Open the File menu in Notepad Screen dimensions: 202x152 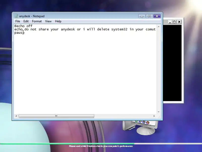coord(18,21)
